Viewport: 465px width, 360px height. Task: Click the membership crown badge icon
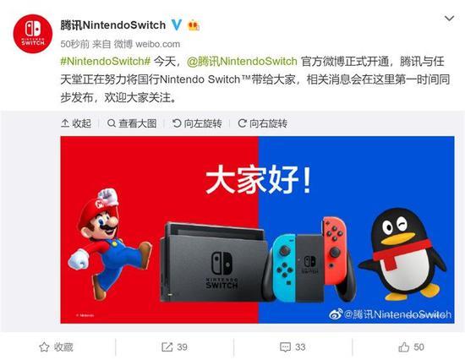click(194, 25)
